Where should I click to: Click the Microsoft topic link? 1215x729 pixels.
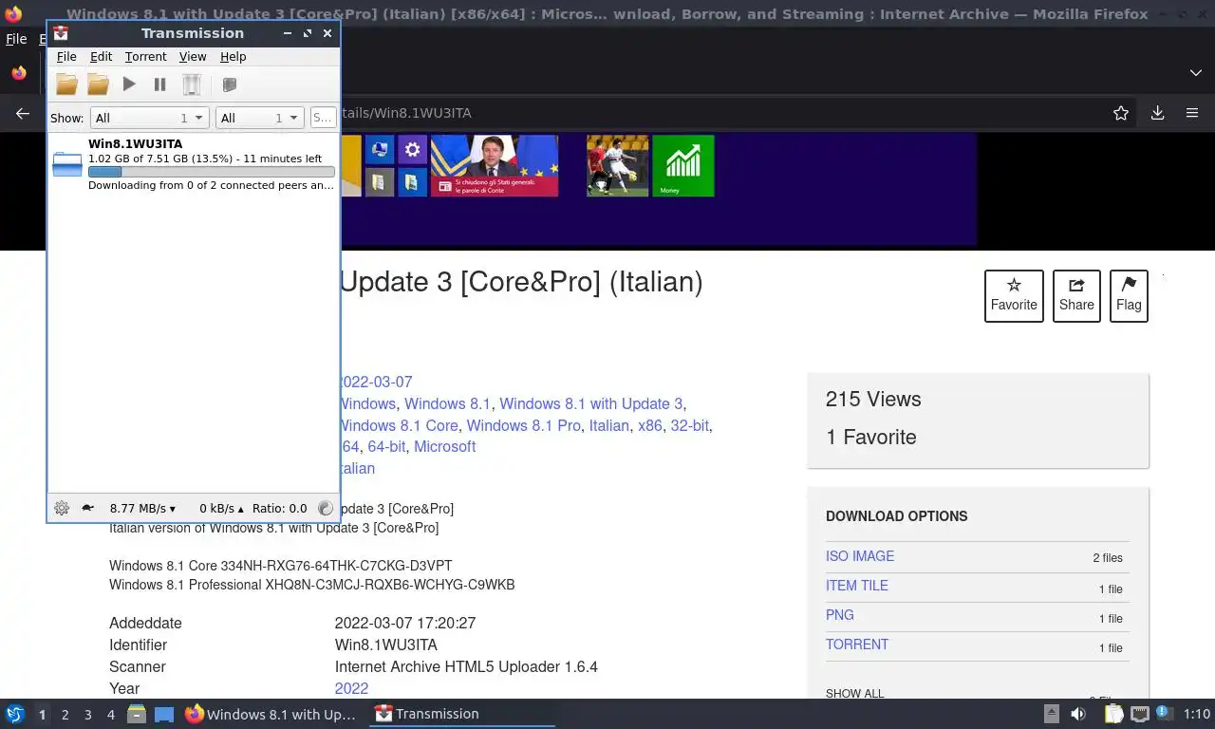point(444,446)
